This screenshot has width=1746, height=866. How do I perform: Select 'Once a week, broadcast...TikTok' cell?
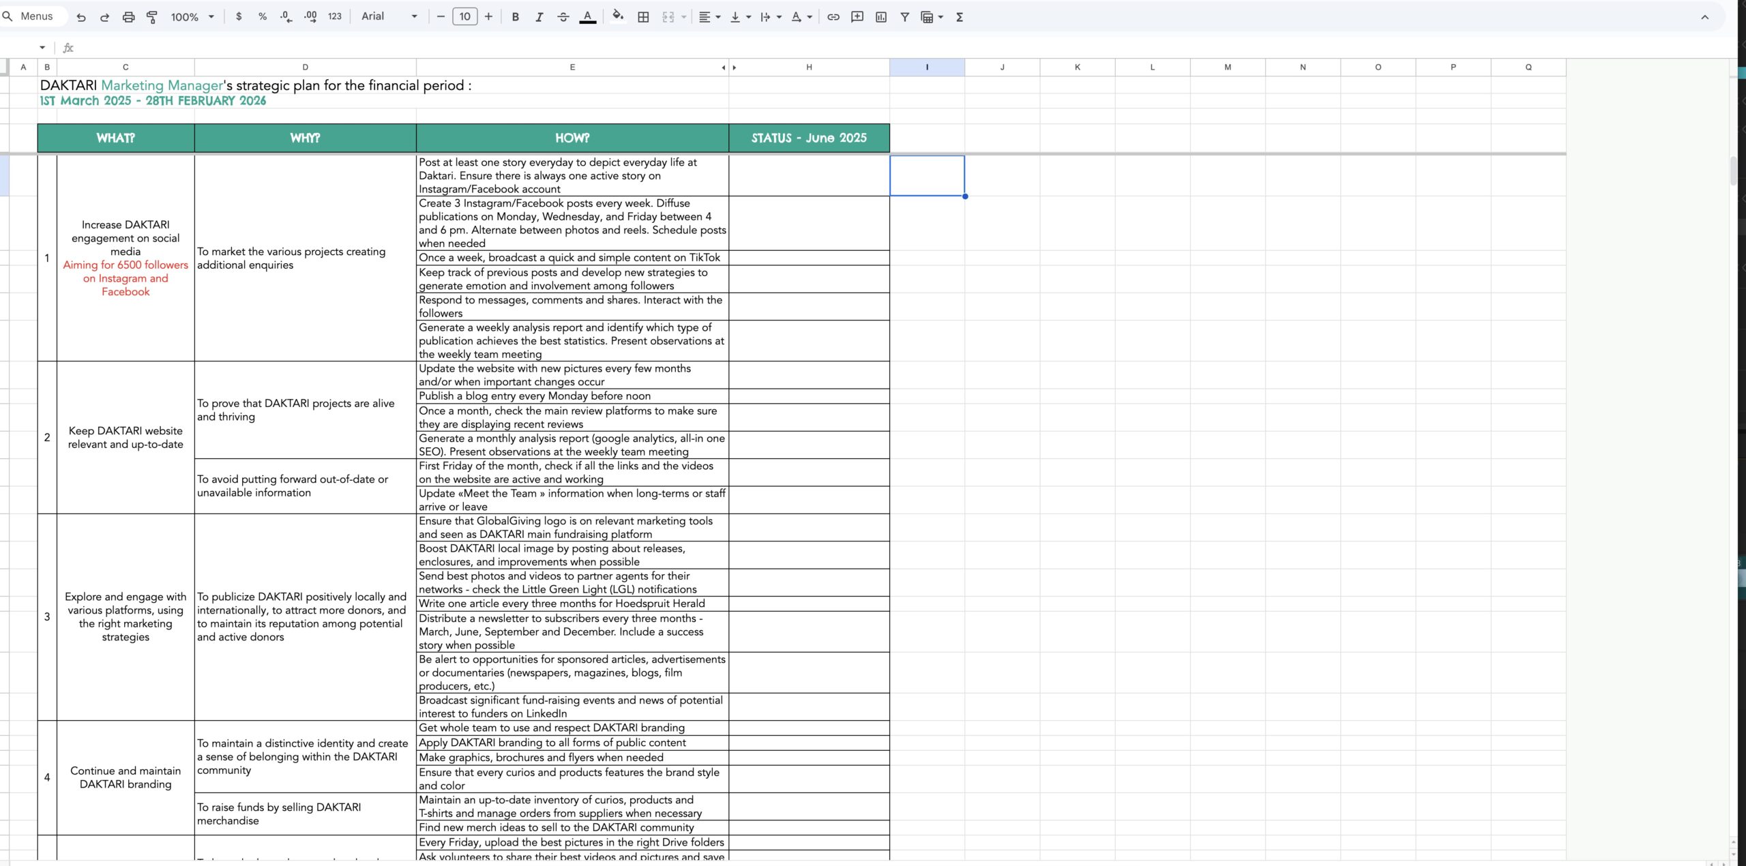tap(572, 258)
